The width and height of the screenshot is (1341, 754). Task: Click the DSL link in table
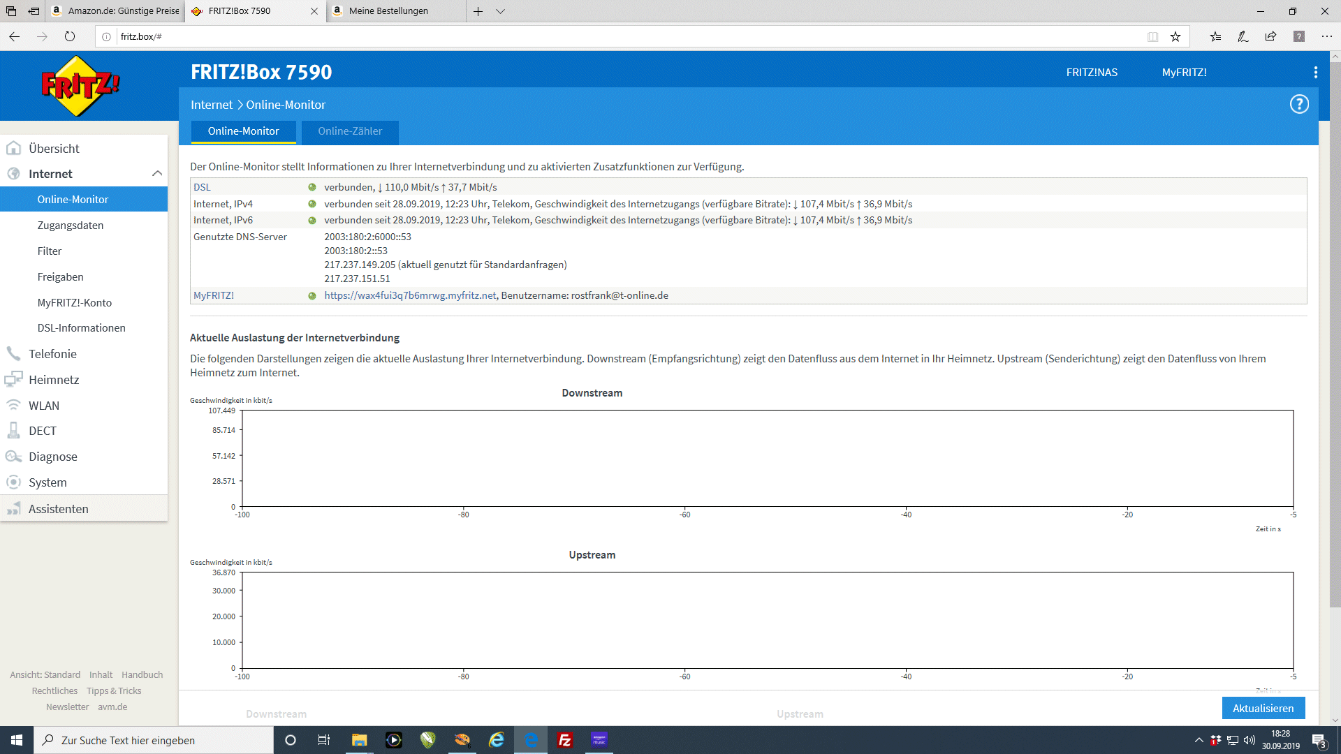pyautogui.click(x=202, y=187)
